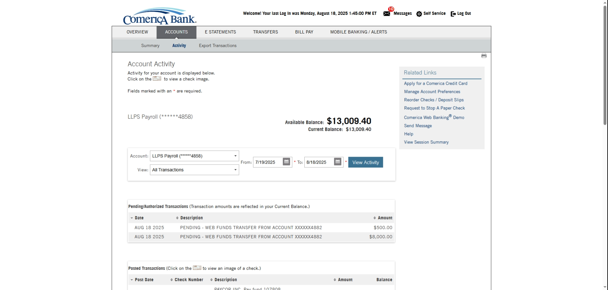Toggle Post Date sort order arrow

(x=132, y=280)
